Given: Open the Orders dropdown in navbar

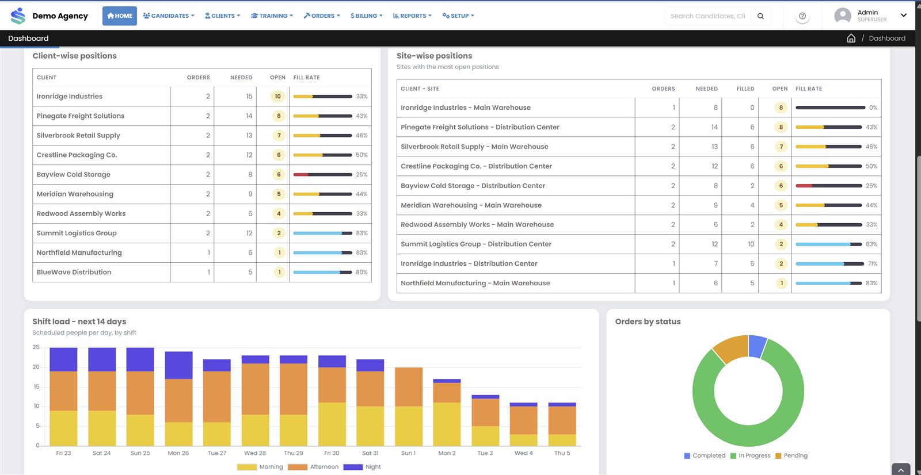Looking at the screenshot, I should (x=322, y=16).
